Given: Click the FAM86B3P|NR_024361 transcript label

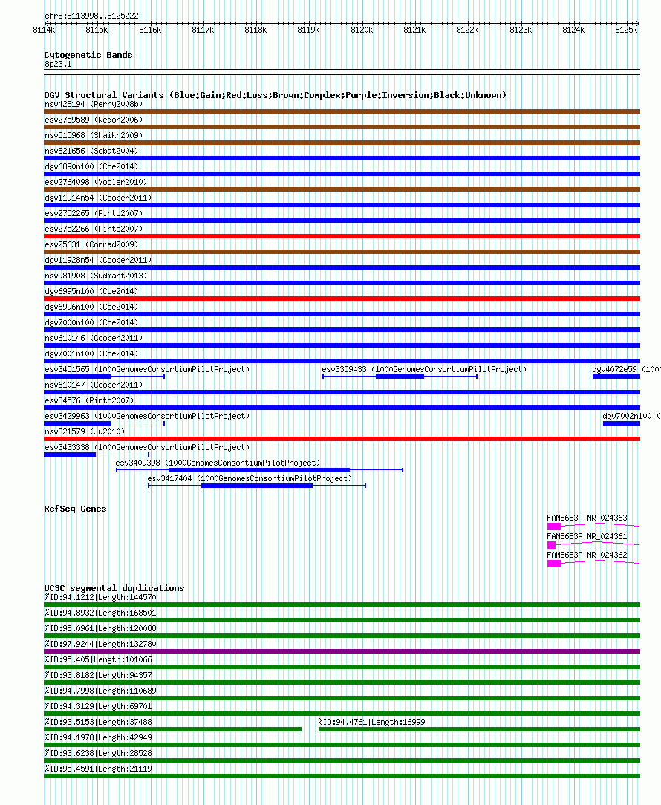Looking at the screenshot, I should [587, 536].
